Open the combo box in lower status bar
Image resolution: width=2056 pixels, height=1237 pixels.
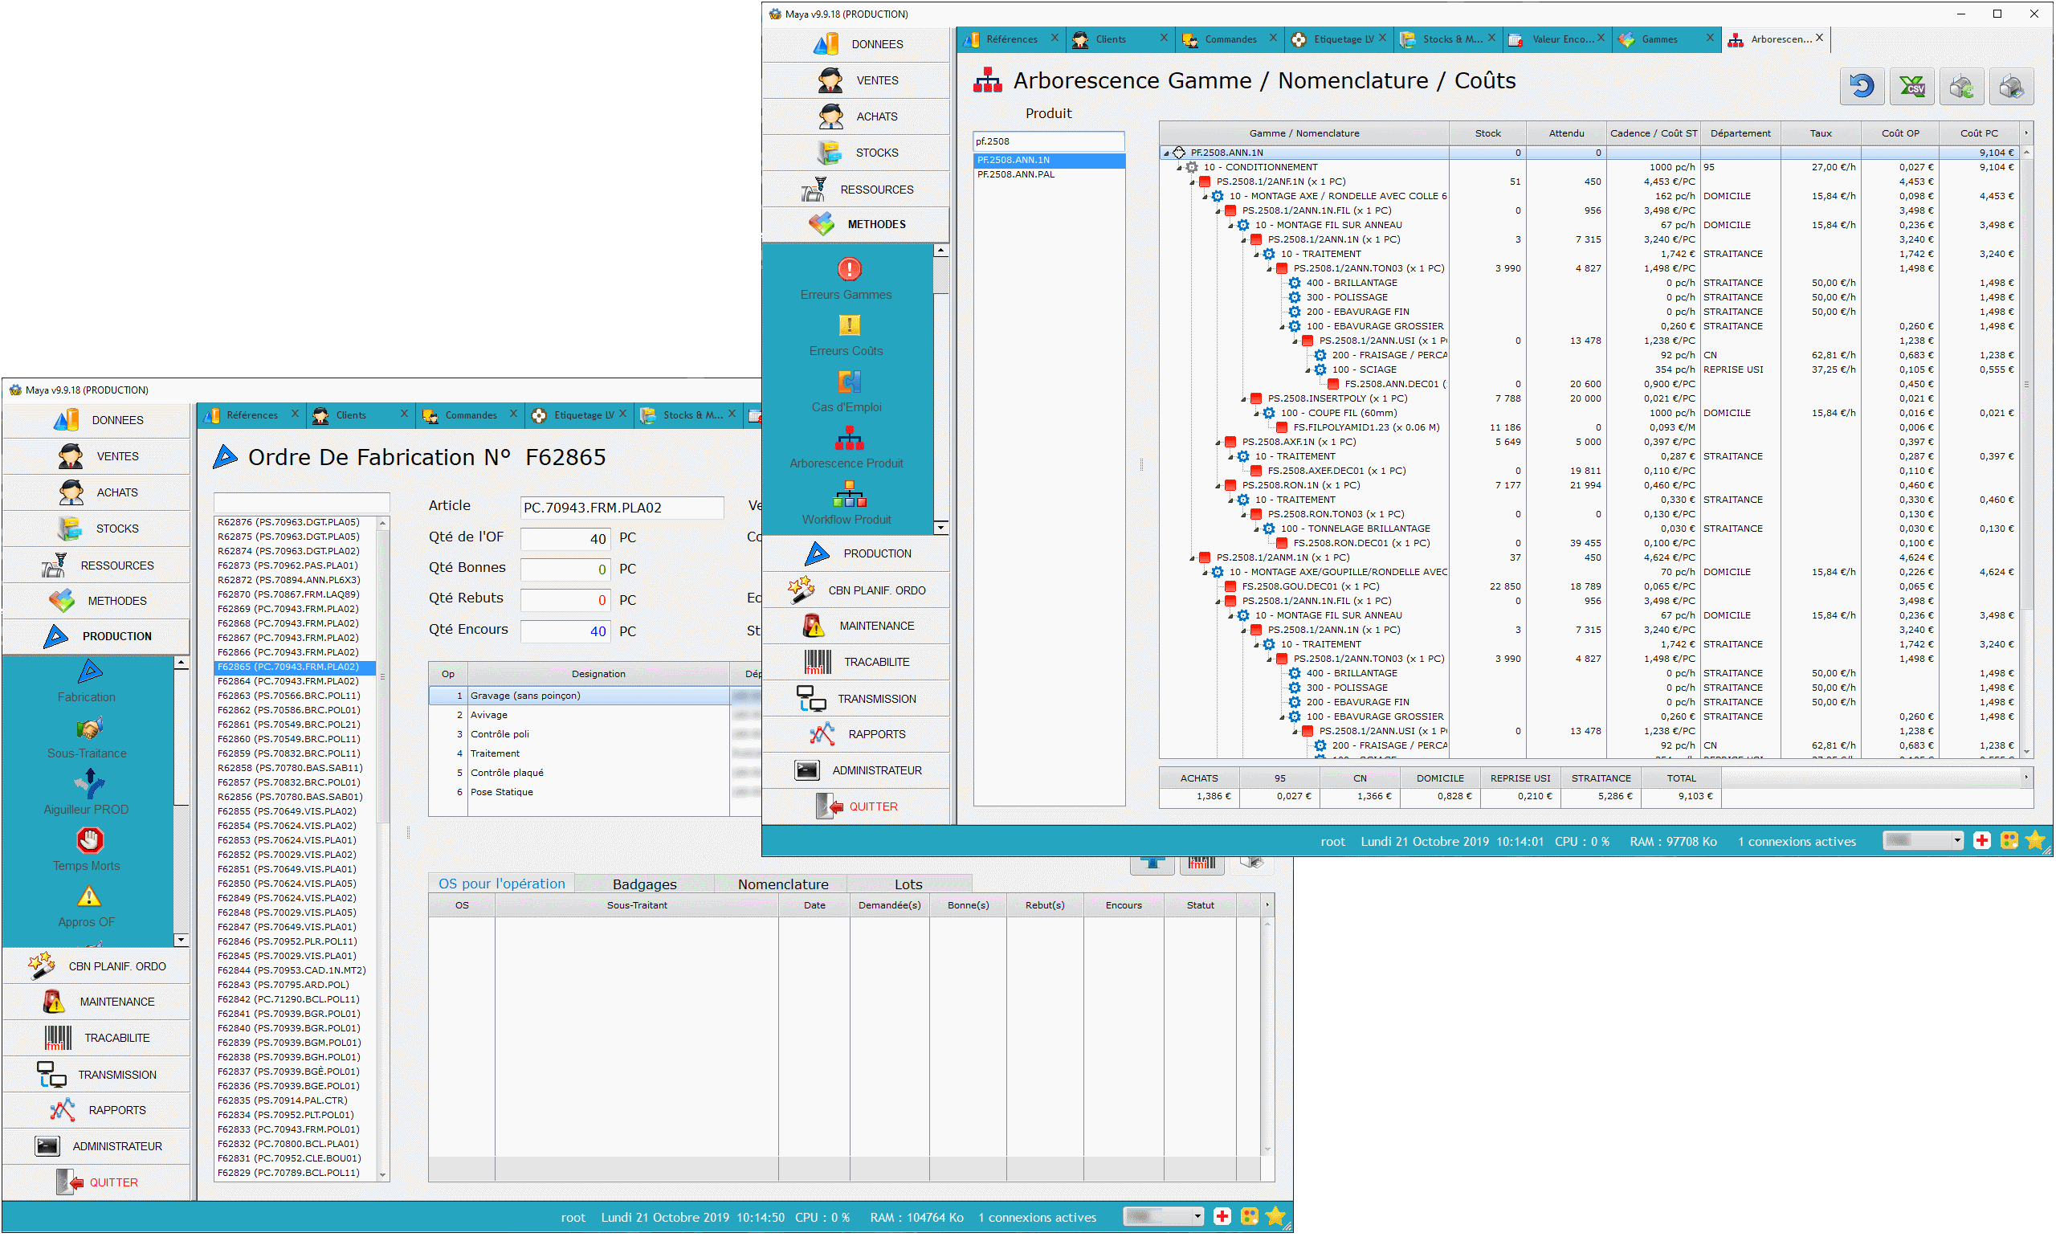1197,1216
